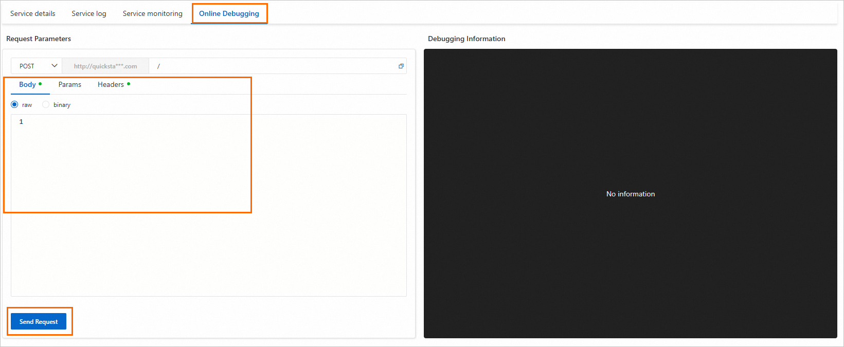Open the Service monitoring tab

pyautogui.click(x=153, y=13)
